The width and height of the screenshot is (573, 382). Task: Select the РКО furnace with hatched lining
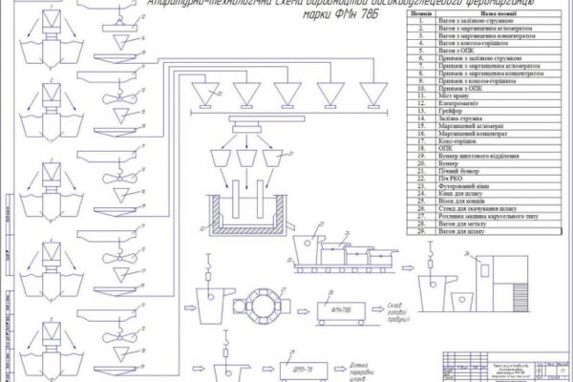point(246,215)
